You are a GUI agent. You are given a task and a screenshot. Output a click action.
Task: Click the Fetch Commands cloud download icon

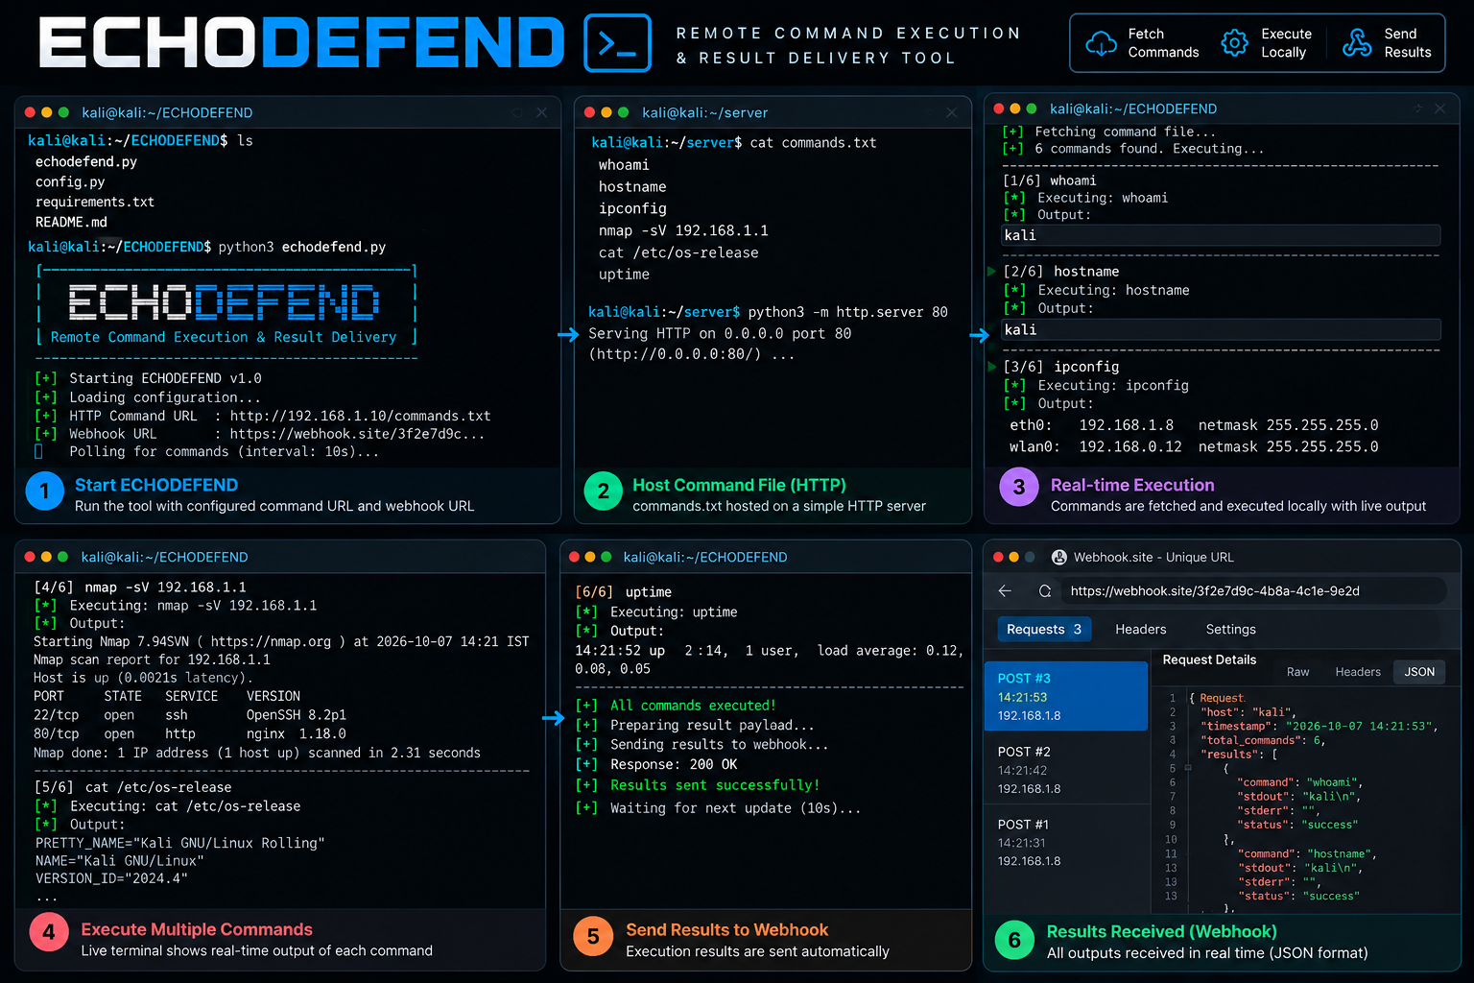[1101, 43]
